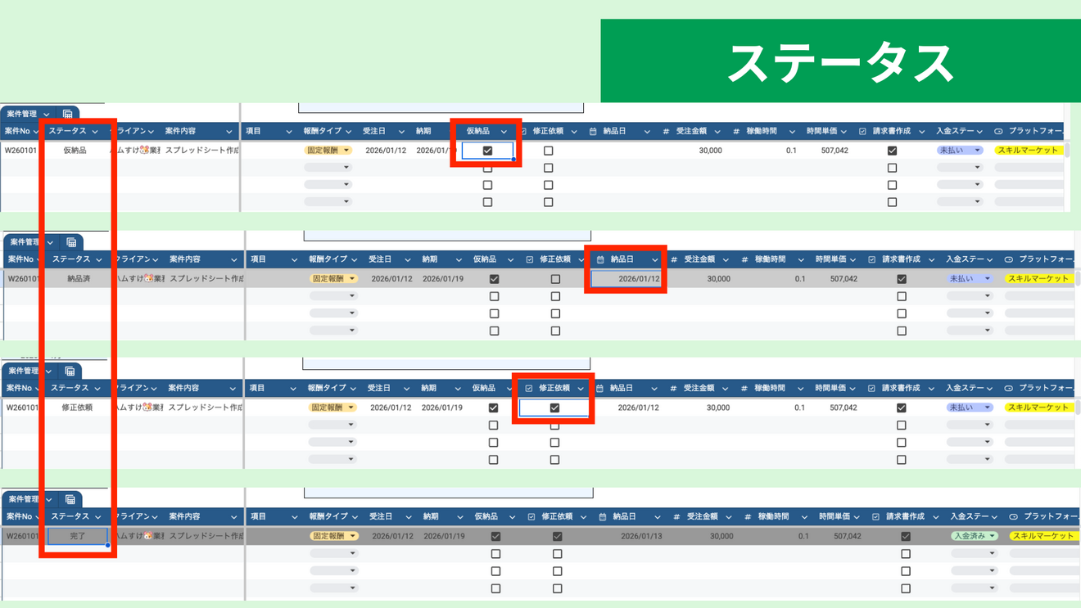Uncheck 修正依頼 checkbox in the 修正依頼-status row
Viewport: 1081px width, 608px height.
pos(554,408)
